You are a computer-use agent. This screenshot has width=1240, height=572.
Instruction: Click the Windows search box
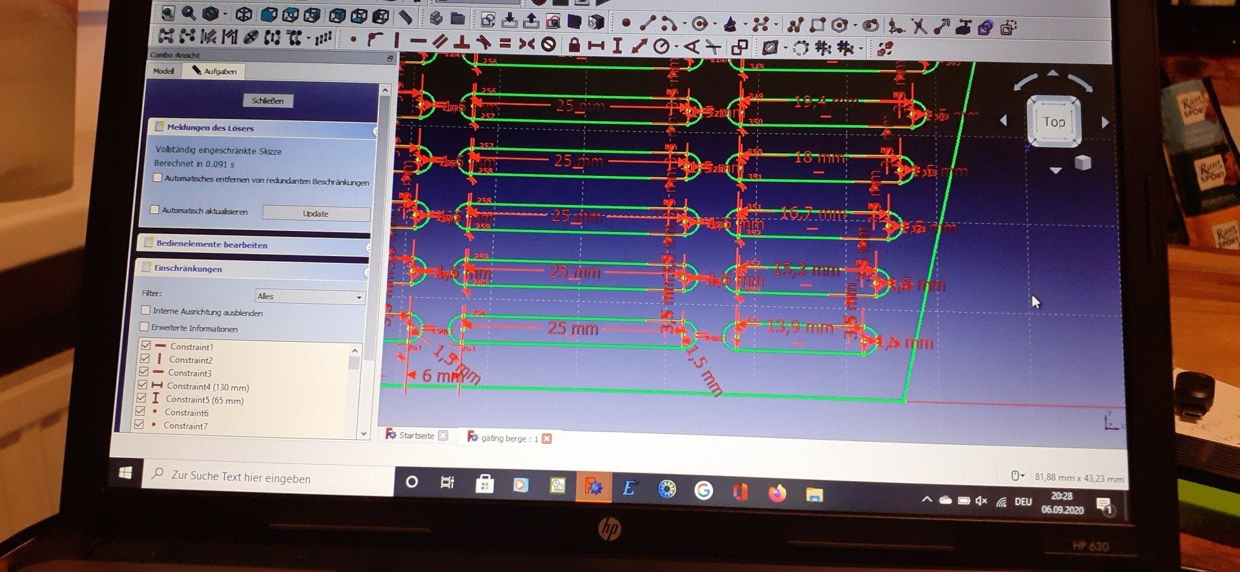click(268, 478)
